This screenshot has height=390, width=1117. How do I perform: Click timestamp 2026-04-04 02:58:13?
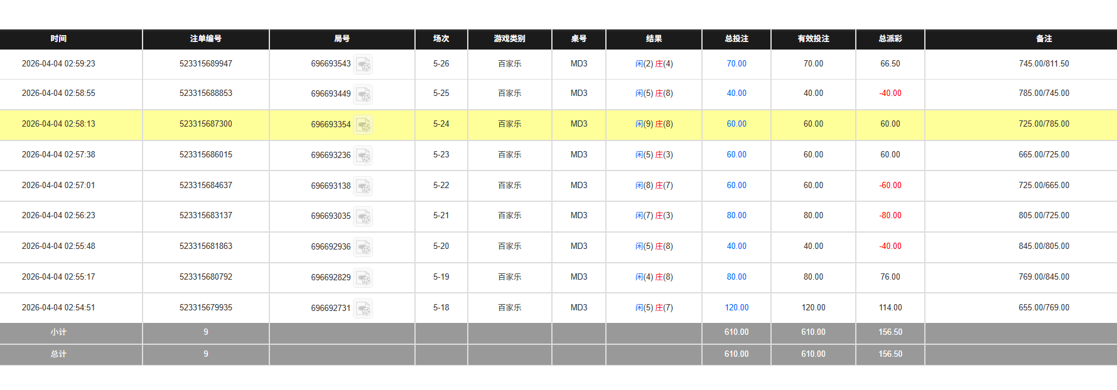click(x=58, y=124)
